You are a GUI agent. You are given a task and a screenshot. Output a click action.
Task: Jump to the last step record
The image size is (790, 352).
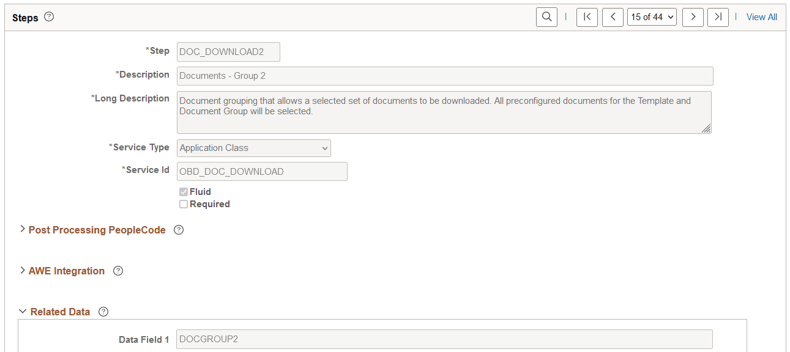718,16
